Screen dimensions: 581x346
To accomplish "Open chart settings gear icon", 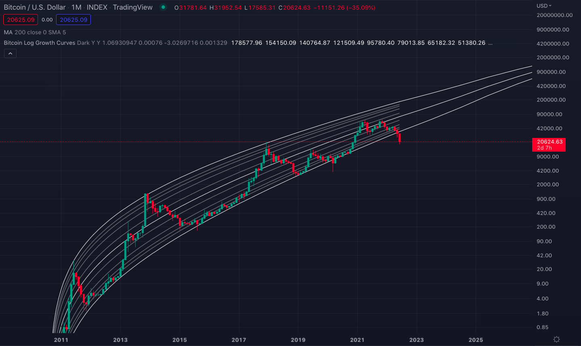I will [556, 340].
